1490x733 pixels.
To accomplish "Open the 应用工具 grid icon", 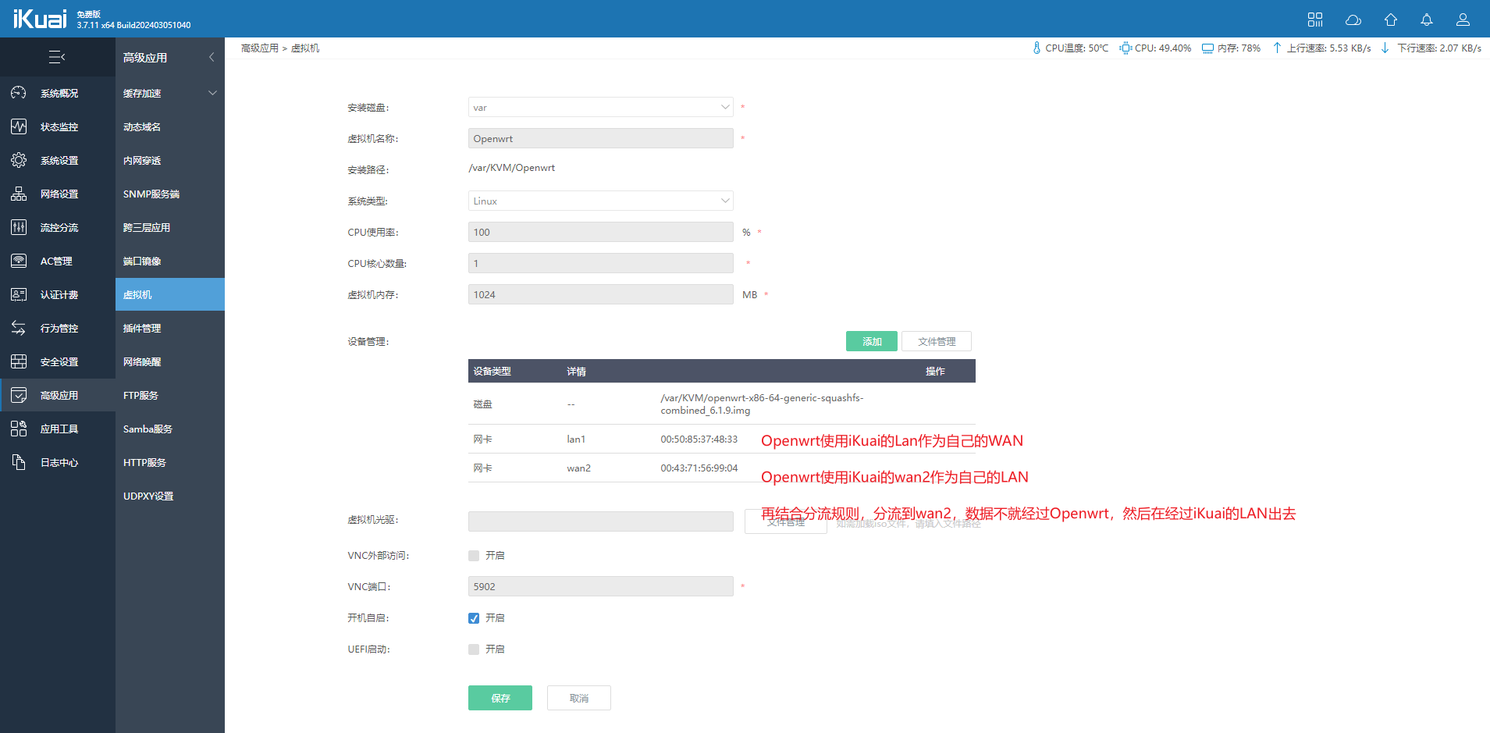I will (x=19, y=429).
